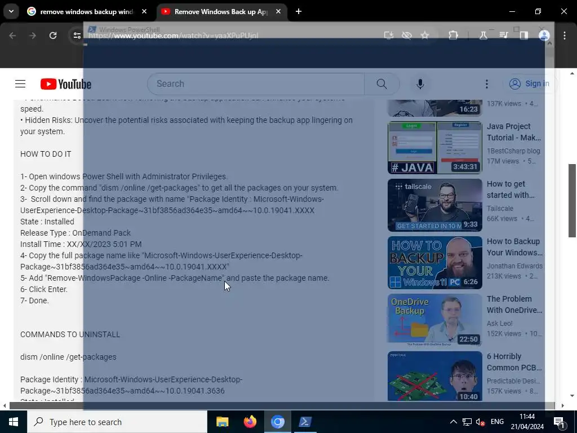The height and width of the screenshot is (433, 577).
Task: Open ENG input language selector
Action: [497, 422]
